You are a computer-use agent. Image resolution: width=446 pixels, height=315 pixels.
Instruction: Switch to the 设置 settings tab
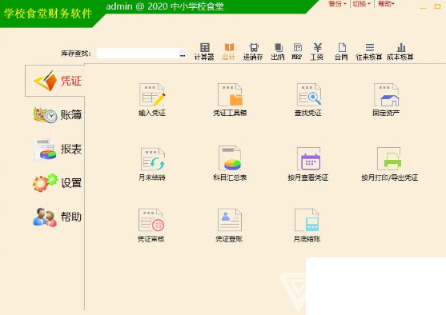point(58,182)
